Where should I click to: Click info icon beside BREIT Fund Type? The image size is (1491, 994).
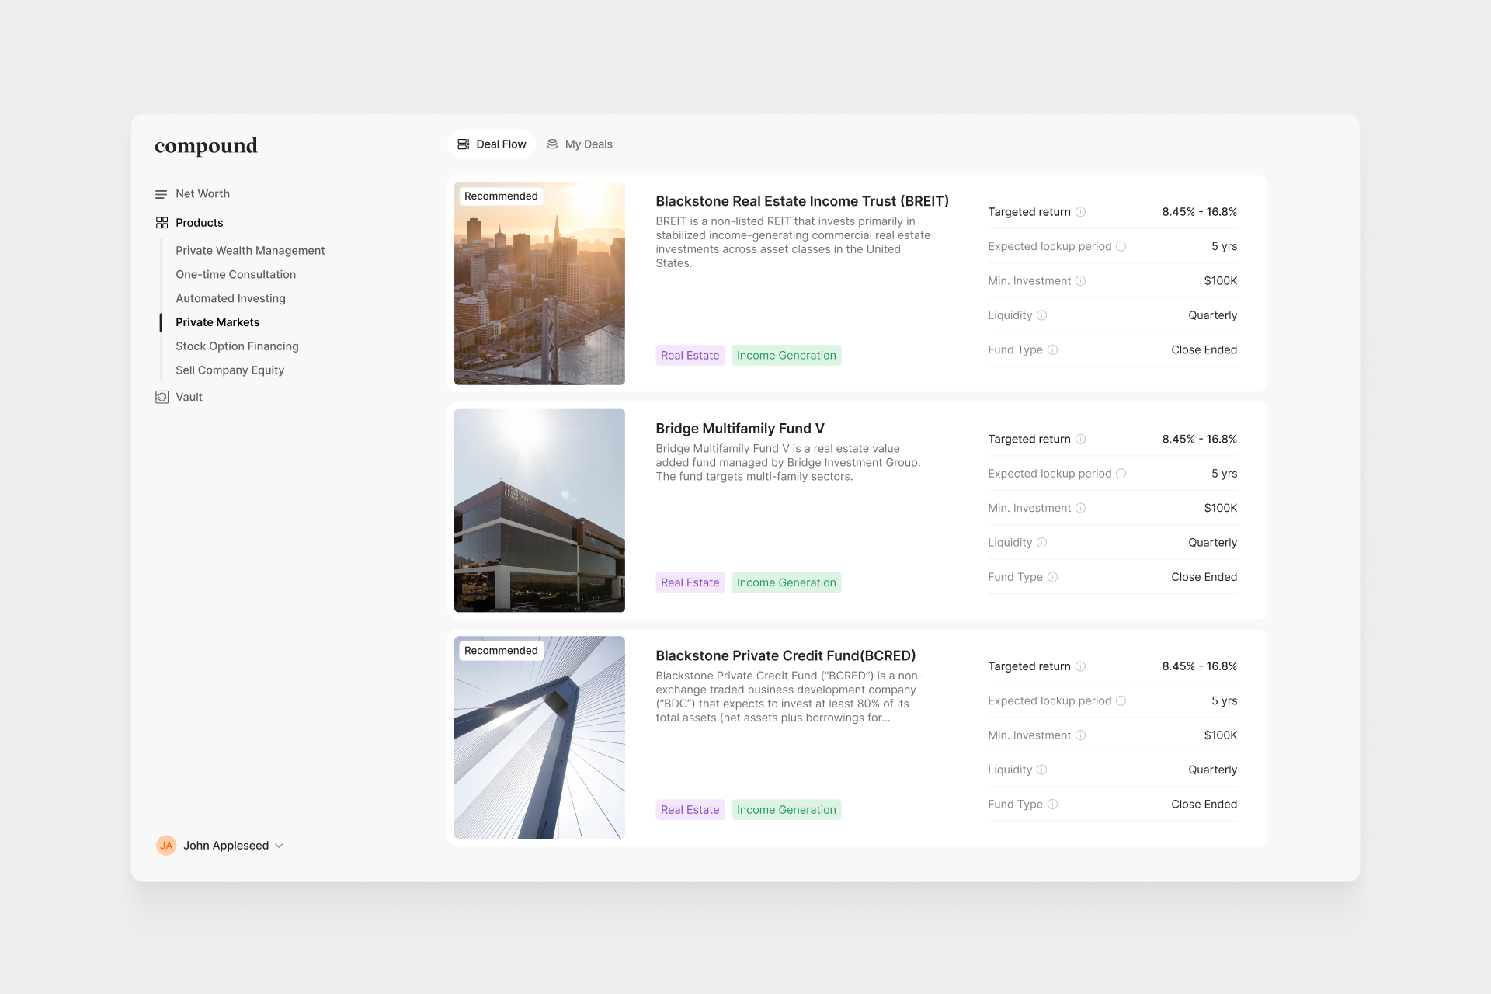pyautogui.click(x=1052, y=350)
